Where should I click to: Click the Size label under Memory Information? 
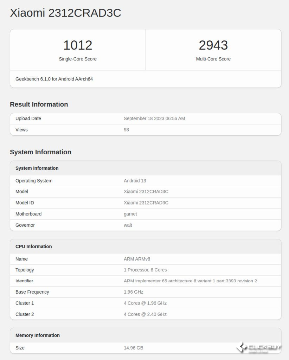tap(20, 348)
